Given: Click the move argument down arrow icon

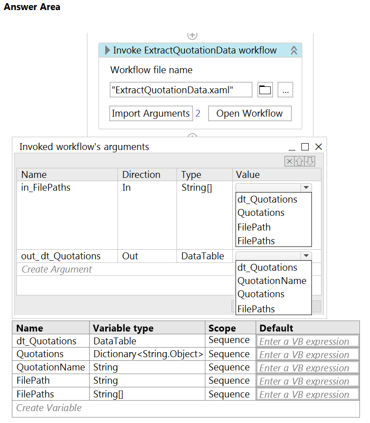Looking at the screenshot, I should pyautogui.click(x=310, y=161).
